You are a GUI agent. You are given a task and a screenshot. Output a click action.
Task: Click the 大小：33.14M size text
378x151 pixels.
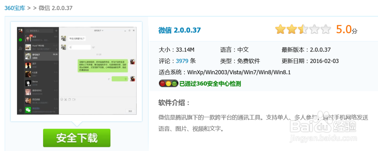[x=177, y=50]
